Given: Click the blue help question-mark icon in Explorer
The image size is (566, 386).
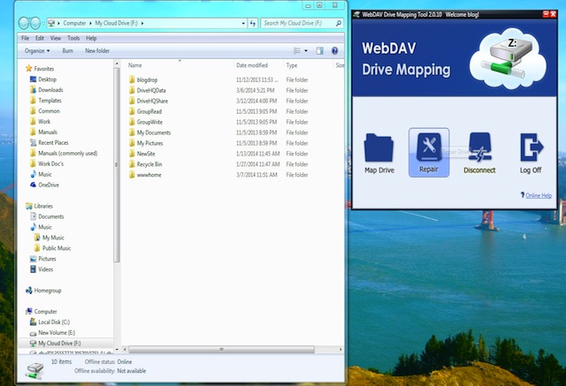Looking at the screenshot, I should (334, 51).
